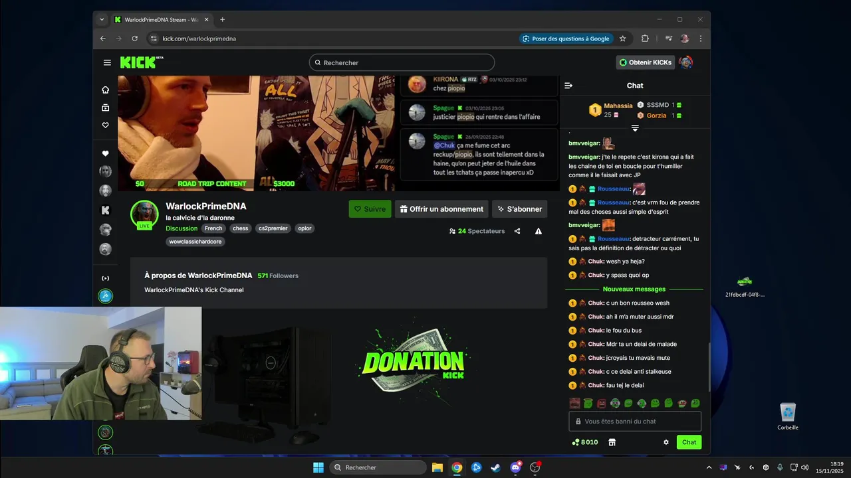851x478 pixels.
Task: Click the S'abonner subscribe button
Action: (x=520, y=209)
